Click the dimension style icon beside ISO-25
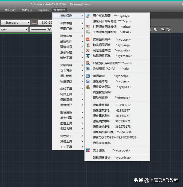 coord(34,23)
